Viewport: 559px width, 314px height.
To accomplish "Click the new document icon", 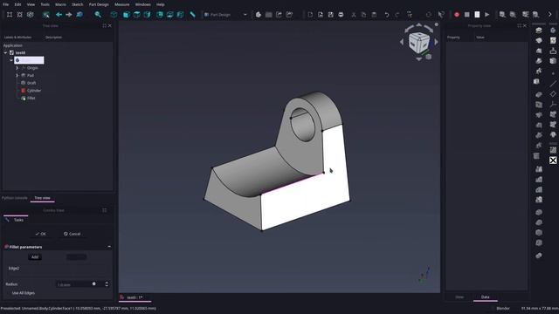I will click(x=310, y=15).
